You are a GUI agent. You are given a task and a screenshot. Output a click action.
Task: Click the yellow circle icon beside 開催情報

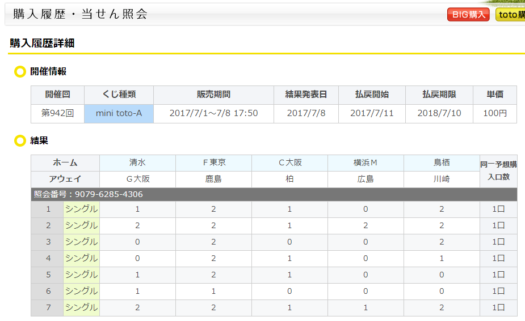click(x=20, y=71)
